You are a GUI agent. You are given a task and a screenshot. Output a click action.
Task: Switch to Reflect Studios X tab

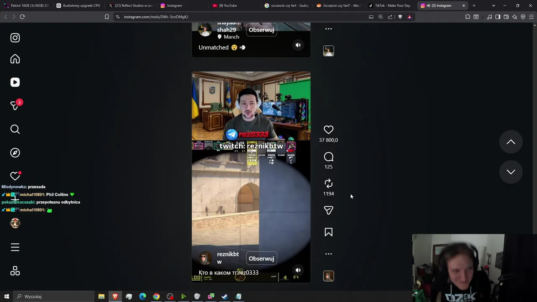(x=130, y=5)
